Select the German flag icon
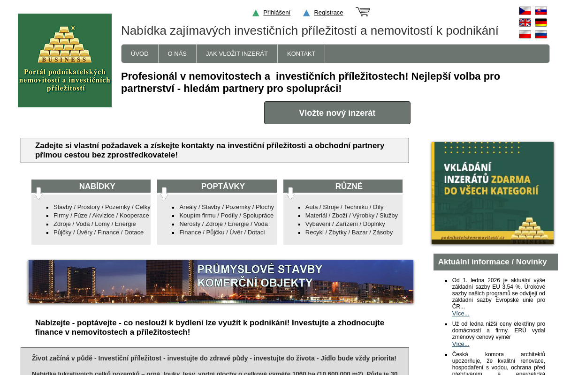Image resolution: width=563 pixels, height=375 pixels. coord(540,22)
